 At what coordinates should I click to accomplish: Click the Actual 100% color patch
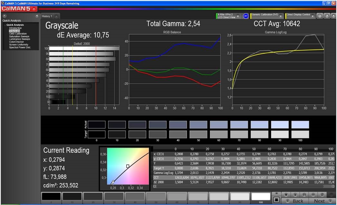point(300,125)
